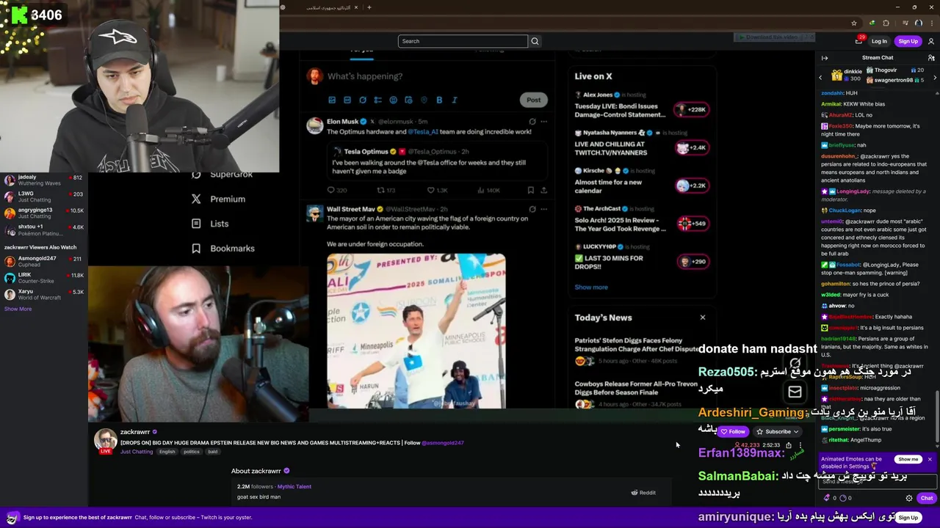Open chat settings gear icon

tap(909, 498)
